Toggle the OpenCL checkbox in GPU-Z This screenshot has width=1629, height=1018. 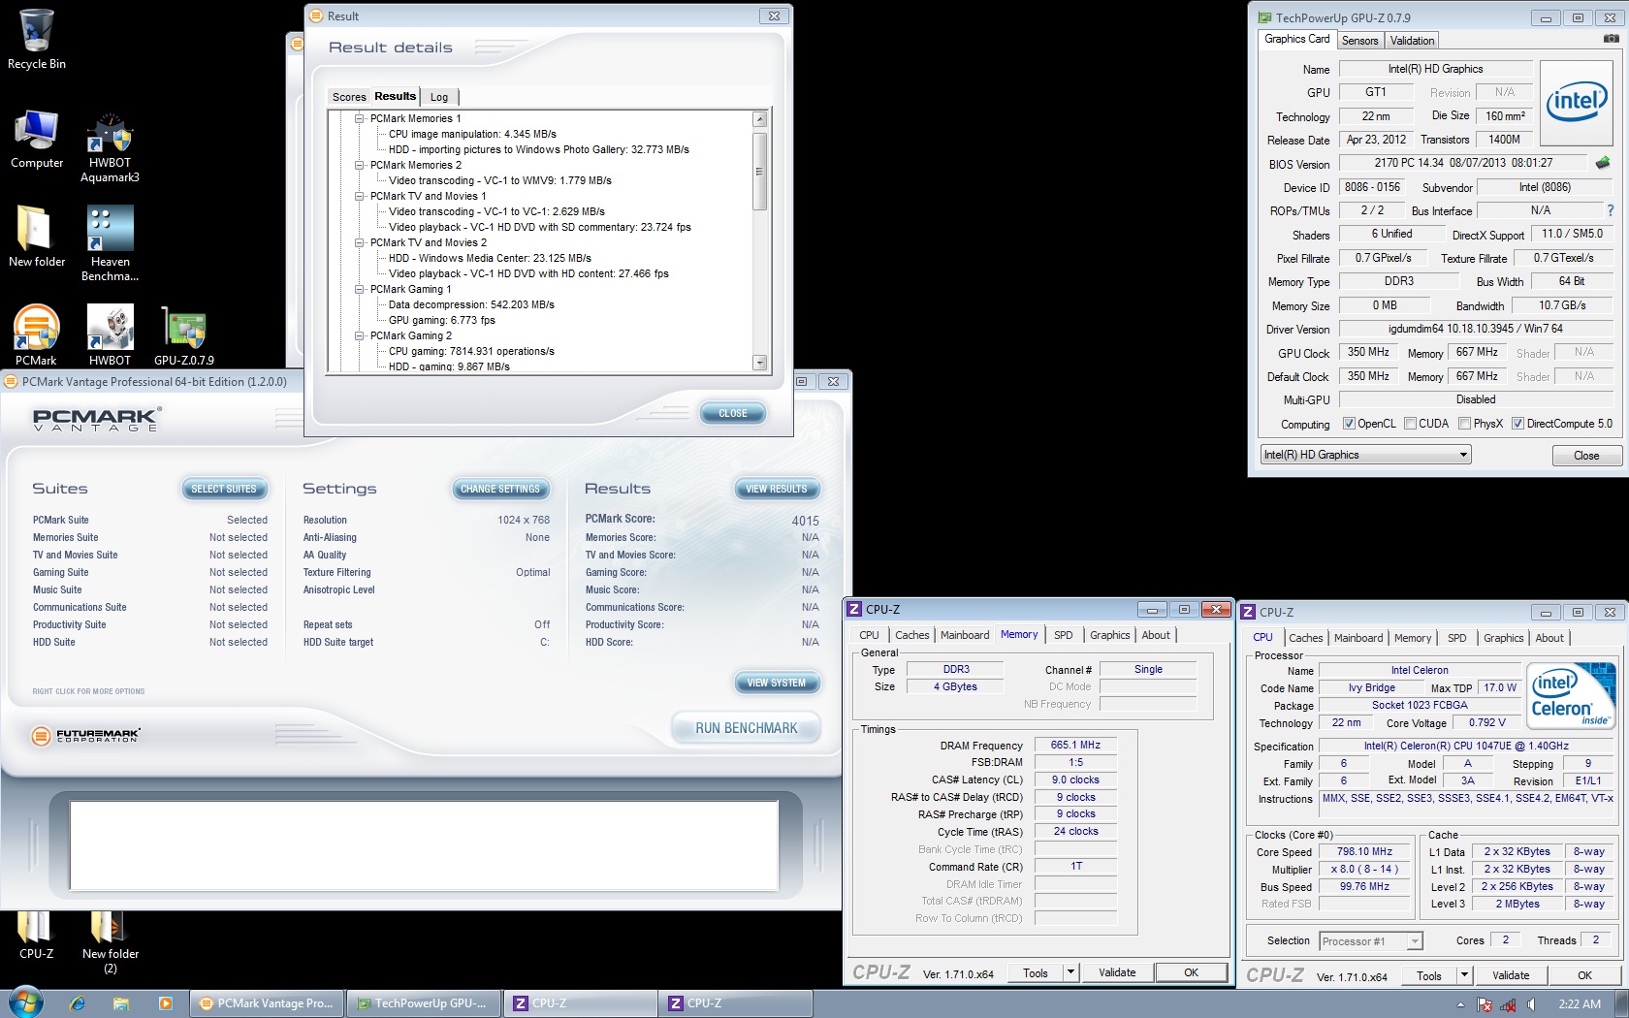(x=1349, y=424)
